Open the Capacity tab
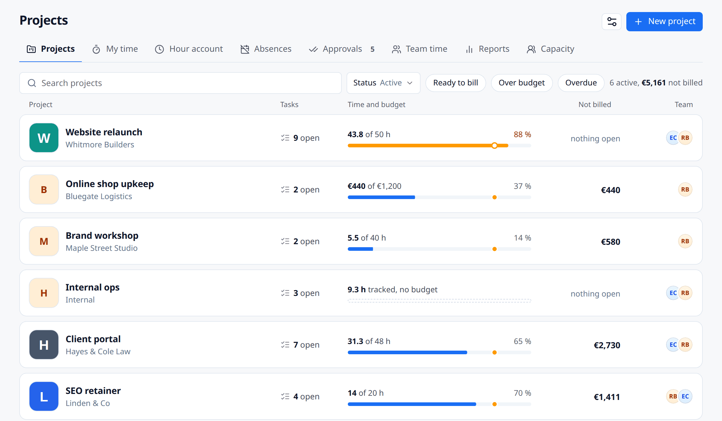722x421 pixels. point(551,49)
